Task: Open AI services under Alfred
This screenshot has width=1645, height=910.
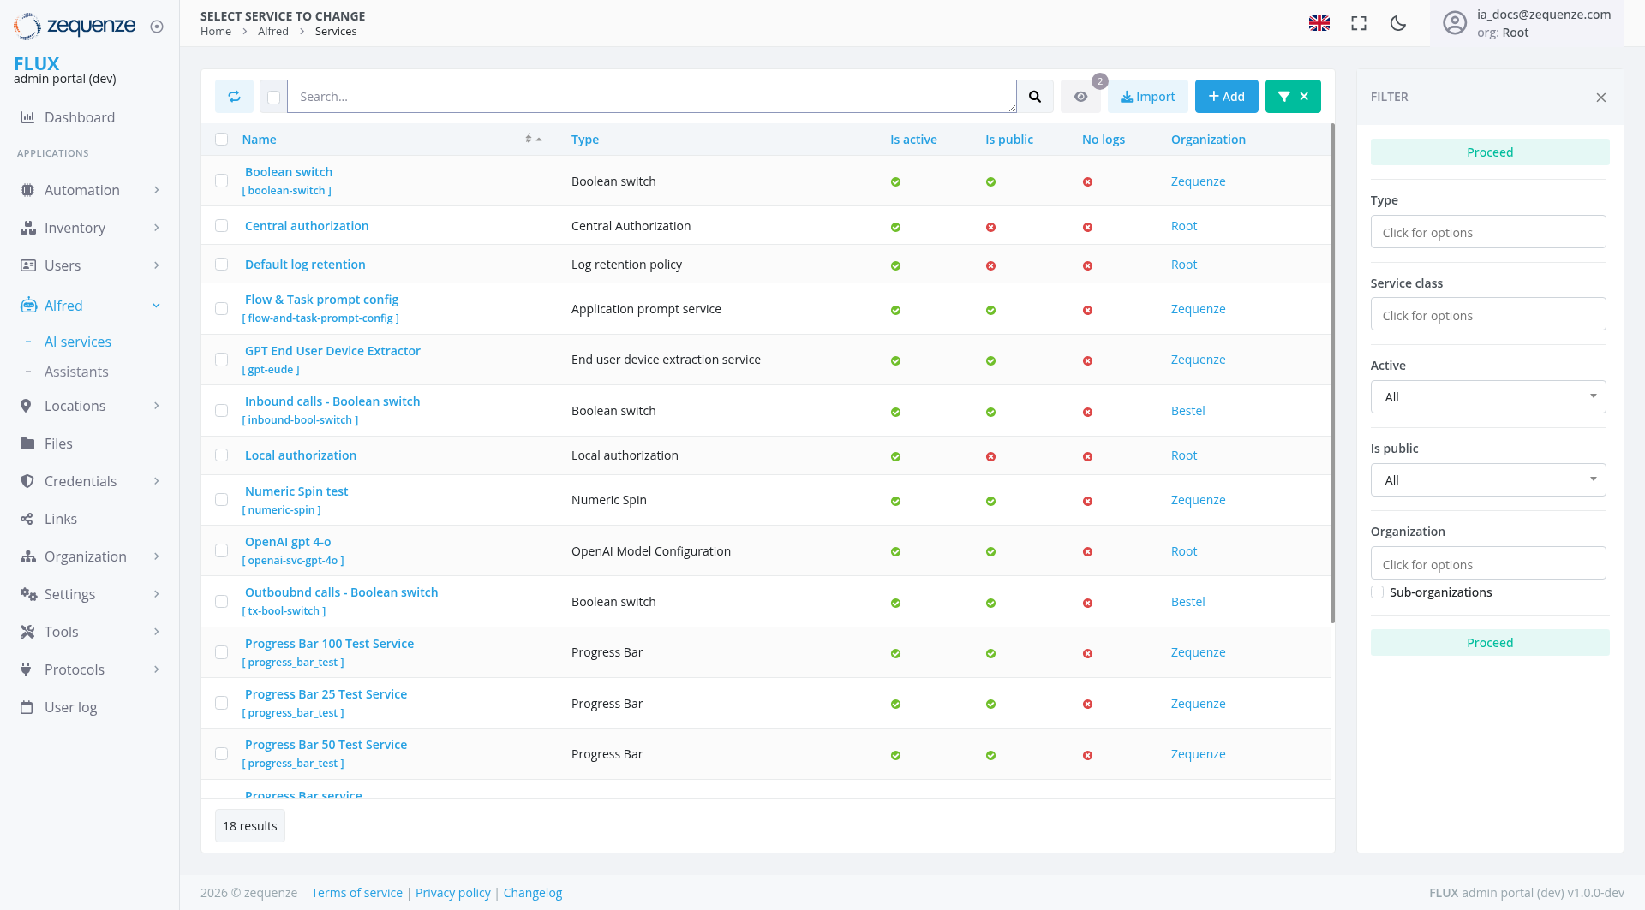Action: click(78, 342)
